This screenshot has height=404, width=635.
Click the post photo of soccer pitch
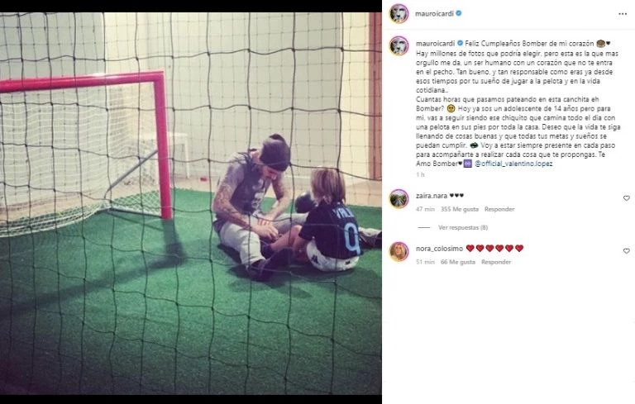point(191,203)
